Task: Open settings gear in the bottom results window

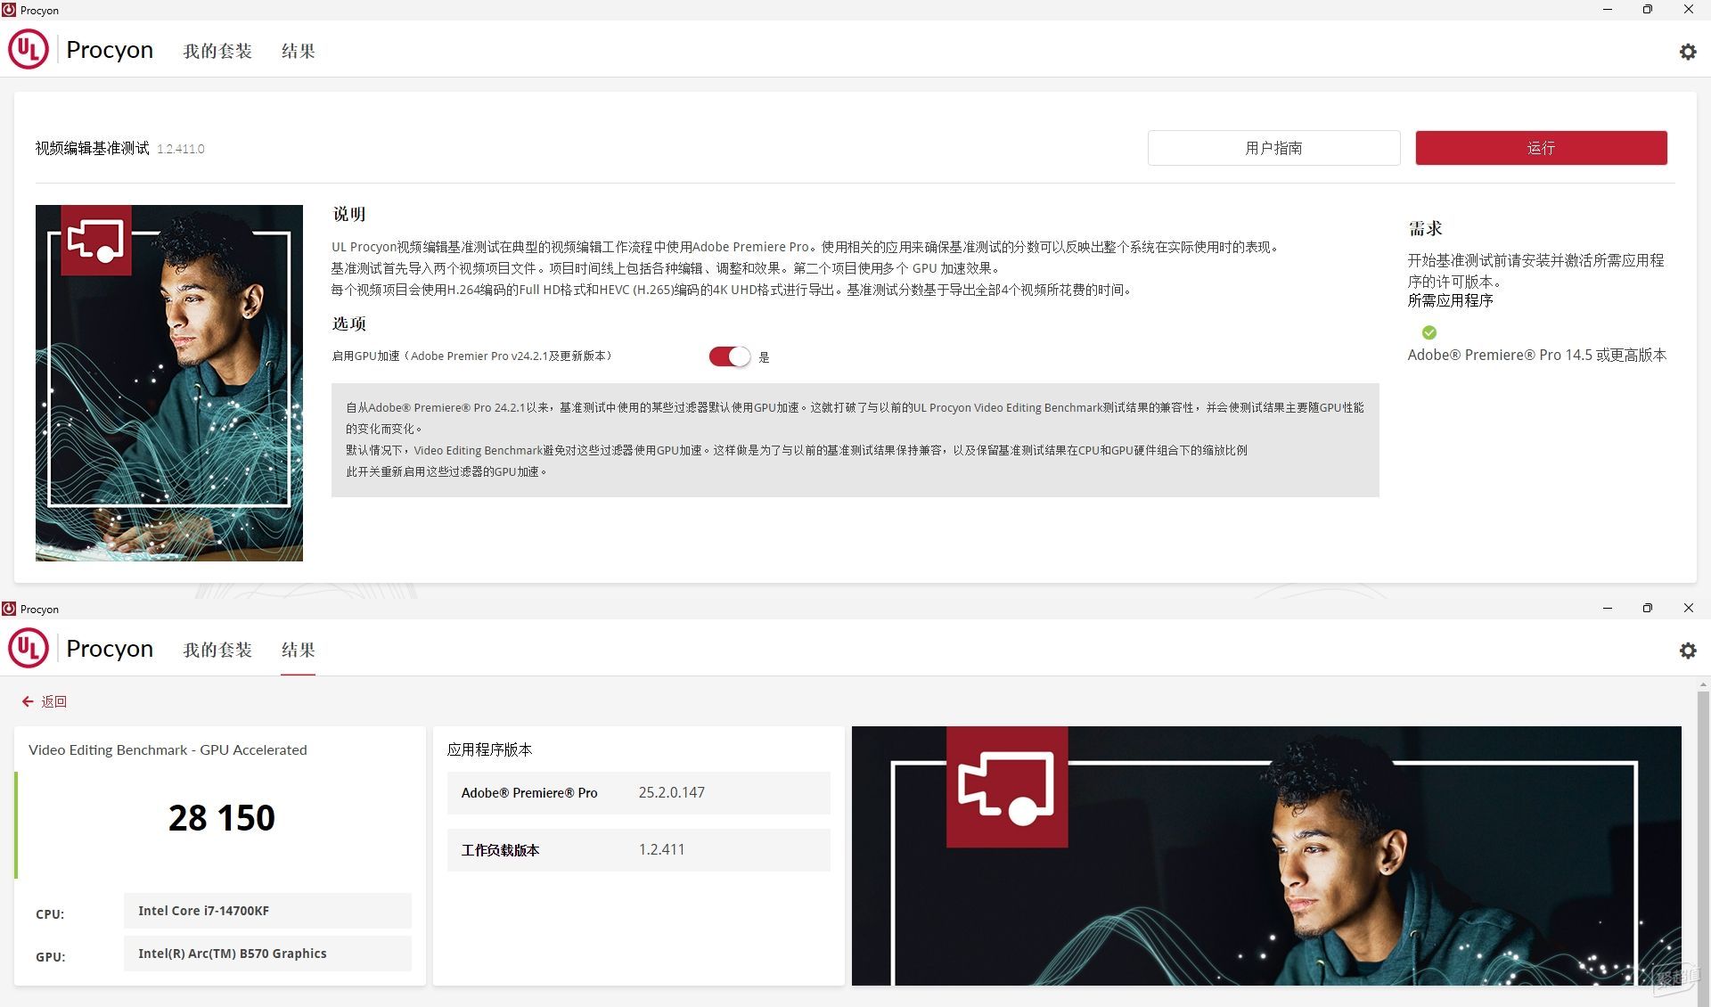Action: (x=1687, y=651)
